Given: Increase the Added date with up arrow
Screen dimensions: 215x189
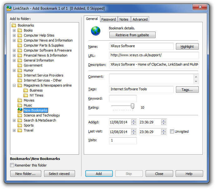Looking at the screenshot, I should pyautogui.click(x=133, y=121).
